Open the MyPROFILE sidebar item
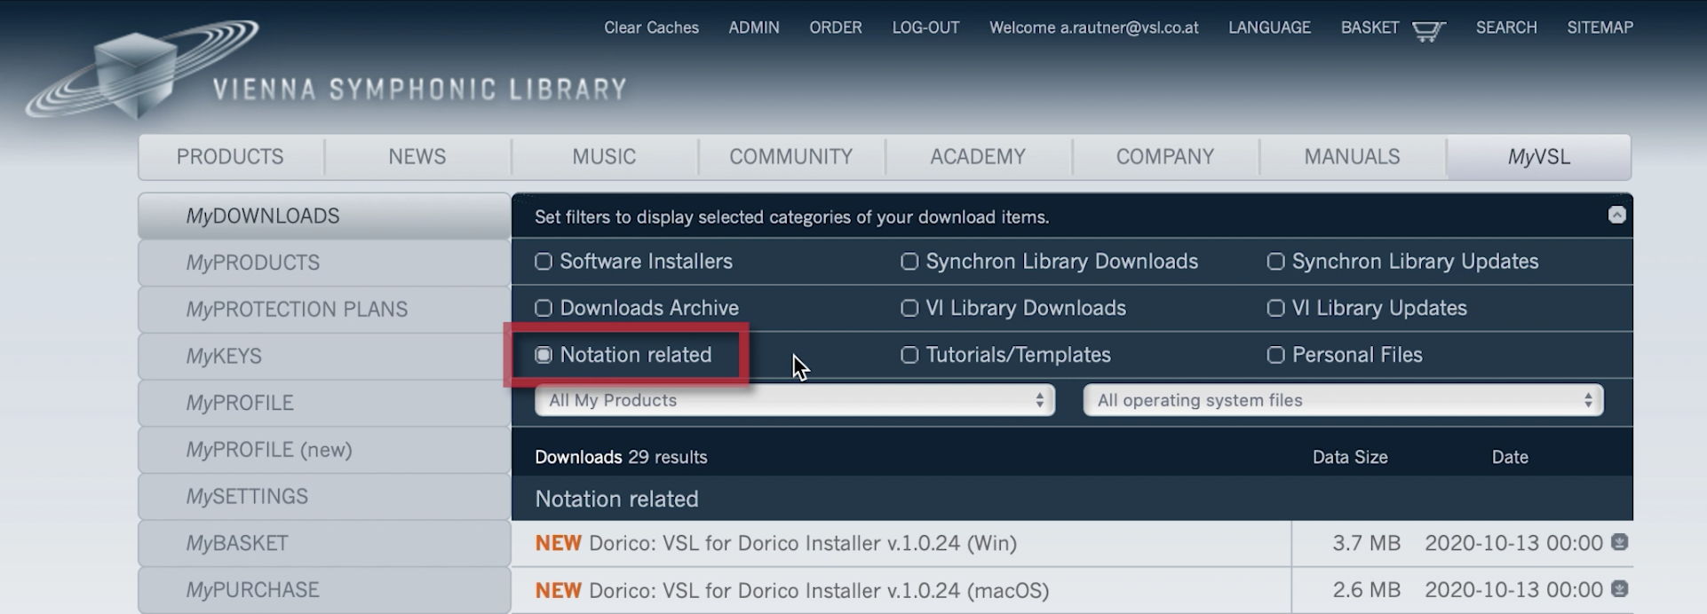The width and height of the screenshot is (1707, 614). point(324,403)
